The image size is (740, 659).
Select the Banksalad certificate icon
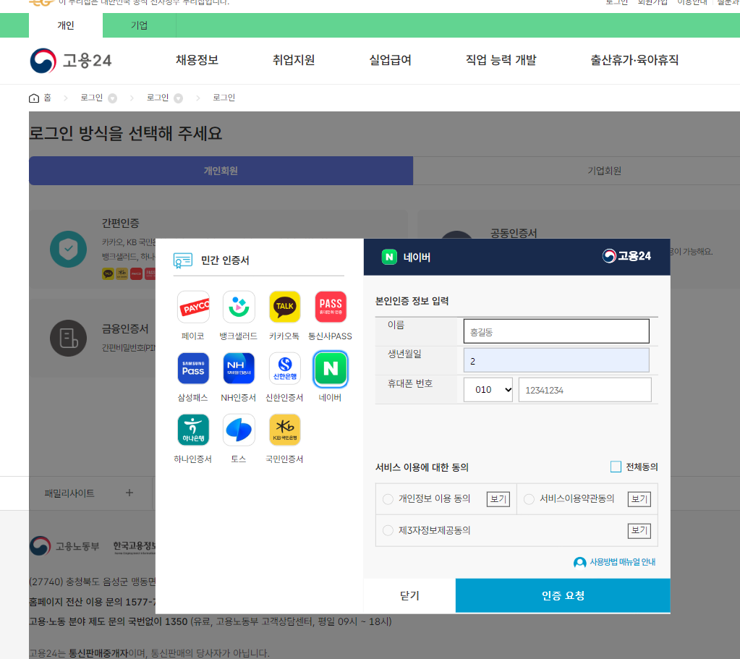point(239,307)
